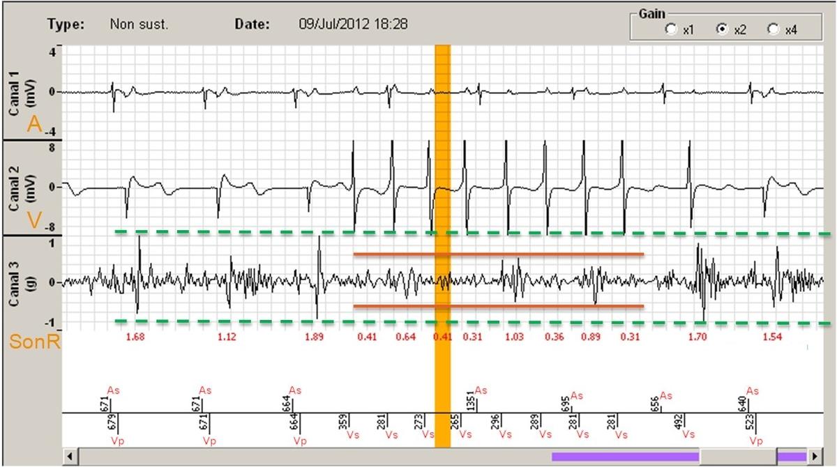Click the Vp marker labeled 679

pyautogui.click(x=116, y=441)
